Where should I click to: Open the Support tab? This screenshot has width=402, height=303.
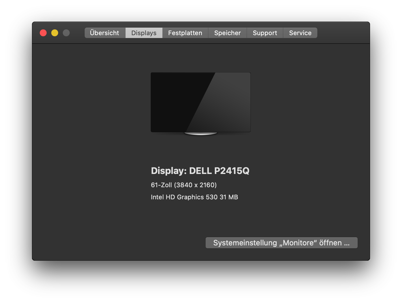pos(265,33)
